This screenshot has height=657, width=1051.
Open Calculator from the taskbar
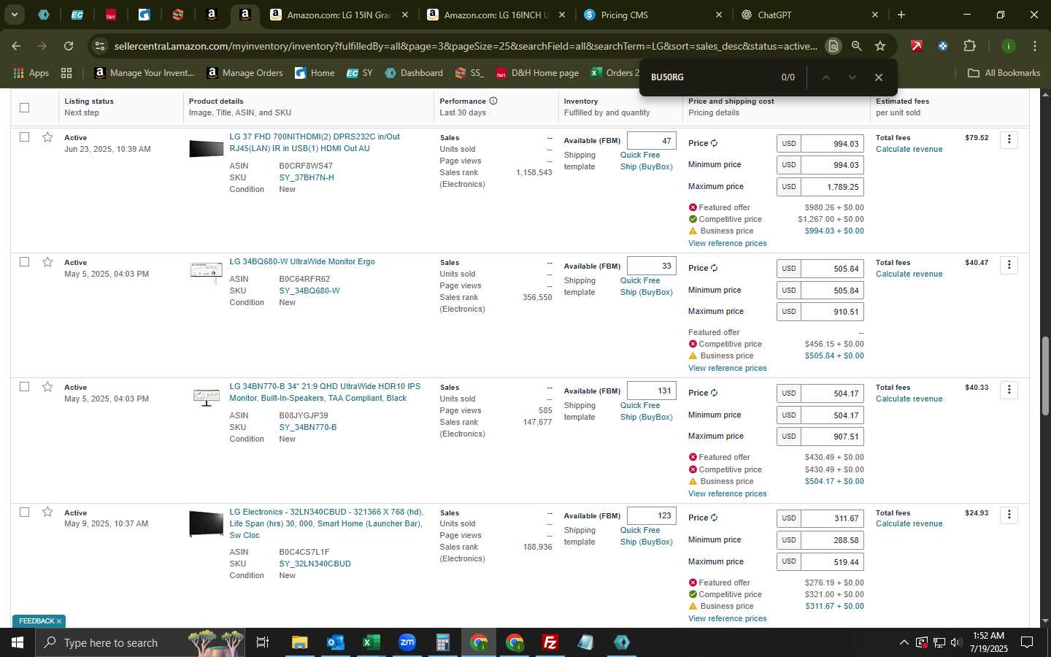pyautogui.click(x=442, y=642)
